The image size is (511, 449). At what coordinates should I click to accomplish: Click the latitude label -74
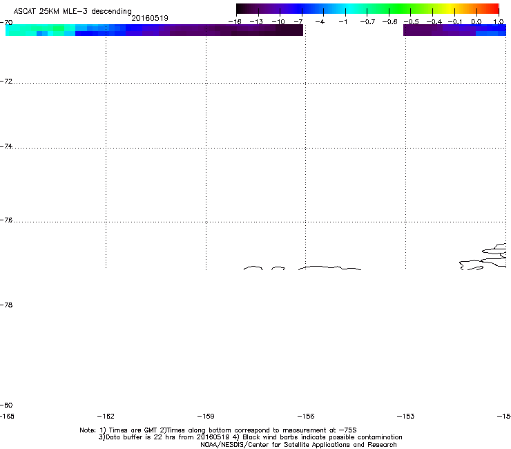[x=6, y=146]
